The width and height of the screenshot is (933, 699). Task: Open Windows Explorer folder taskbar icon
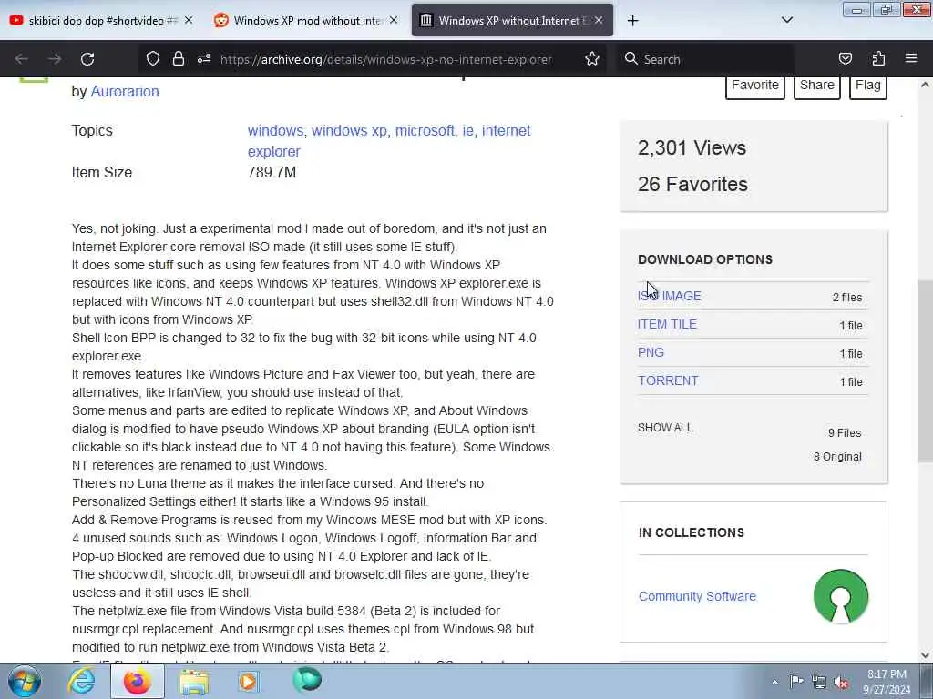(194, 681)
